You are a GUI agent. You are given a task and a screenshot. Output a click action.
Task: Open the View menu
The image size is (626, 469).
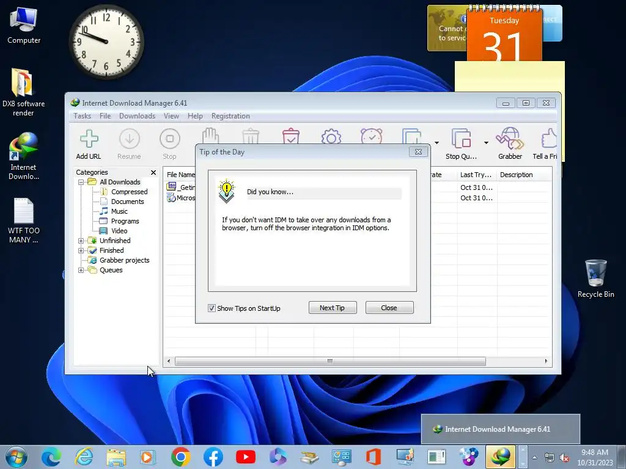click(171, 116)
